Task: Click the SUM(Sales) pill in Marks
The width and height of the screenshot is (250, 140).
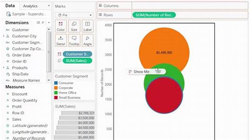Action: 77,61
